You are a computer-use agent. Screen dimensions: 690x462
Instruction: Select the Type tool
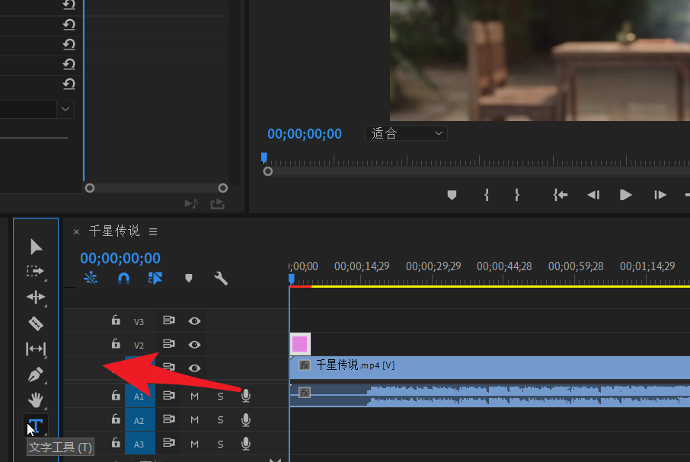click(35, 425)
